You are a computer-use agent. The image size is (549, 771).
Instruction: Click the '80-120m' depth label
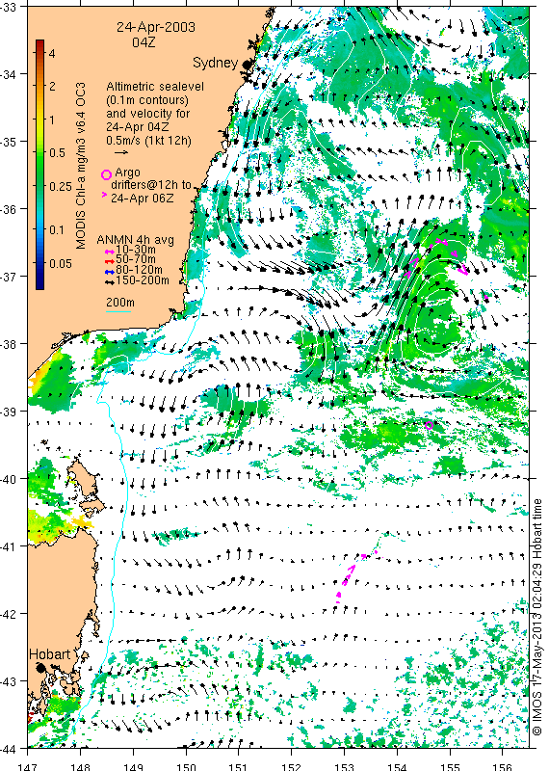[139, 270]
